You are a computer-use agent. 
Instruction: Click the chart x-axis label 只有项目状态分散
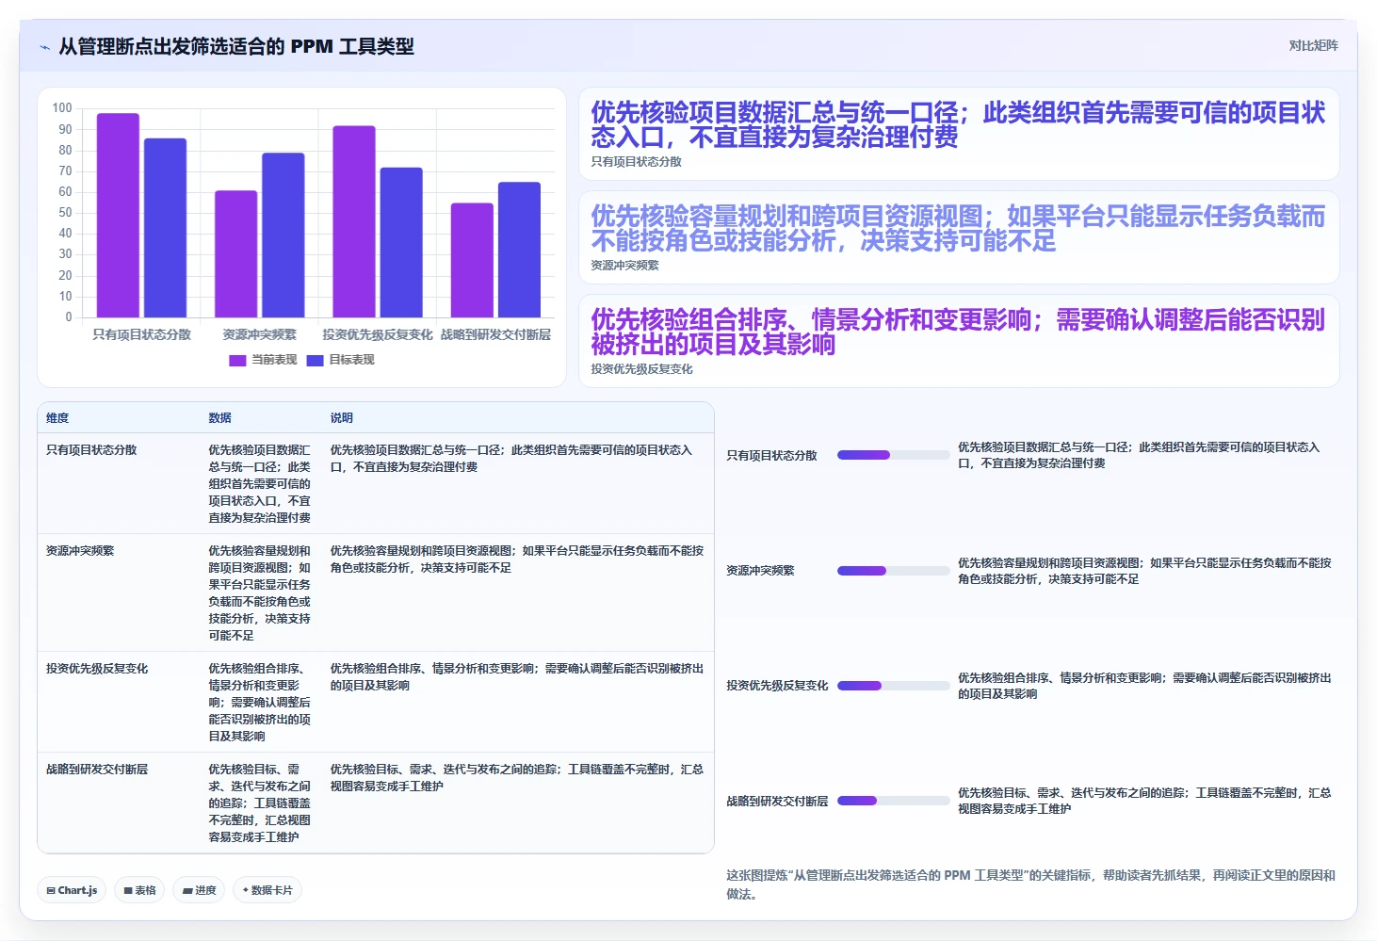coord(141,334)
